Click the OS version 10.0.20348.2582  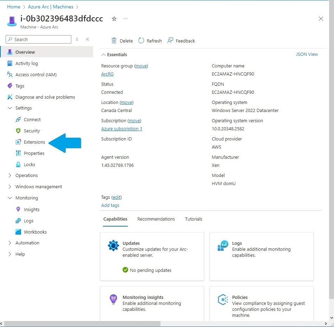click(228, 129)
